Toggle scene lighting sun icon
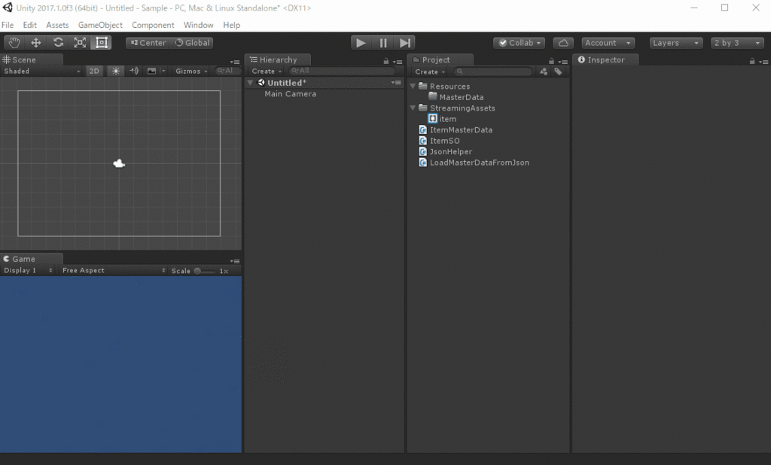Viewport: 771px width, 465px height. pyautogui.click(x=116, y=71)
